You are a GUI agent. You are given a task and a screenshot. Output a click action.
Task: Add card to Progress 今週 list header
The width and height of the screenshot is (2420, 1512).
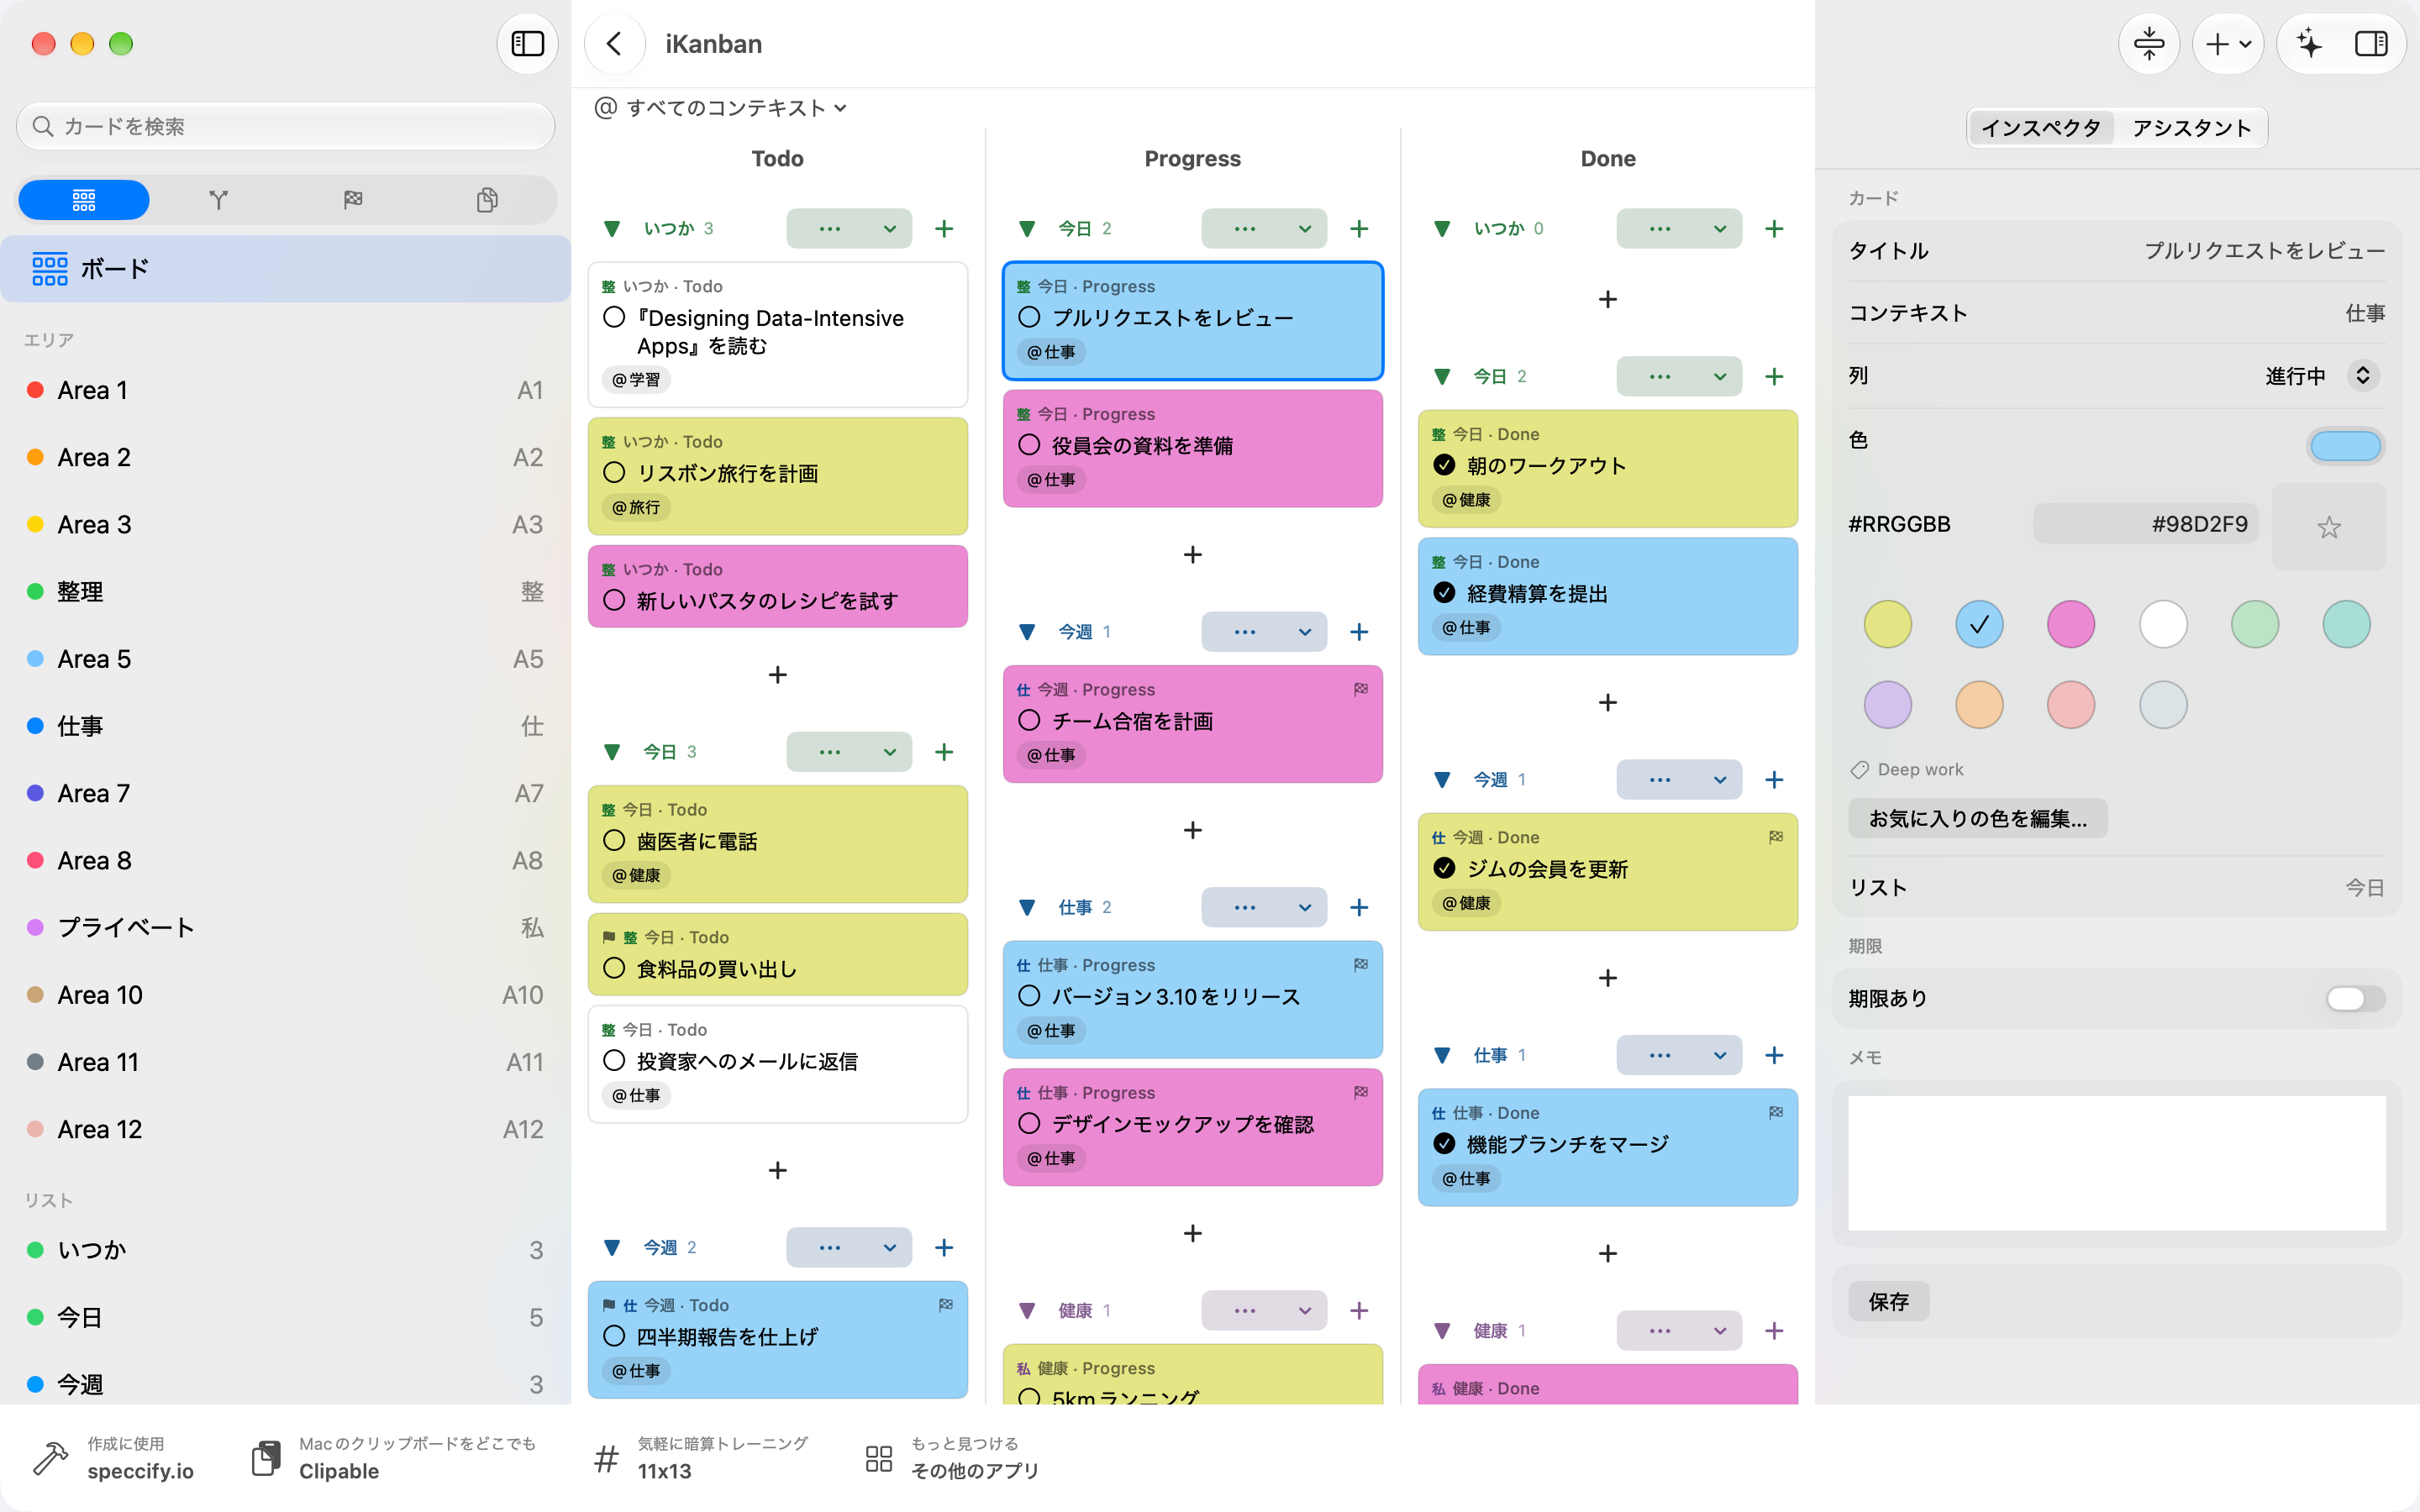[1359, 632]
